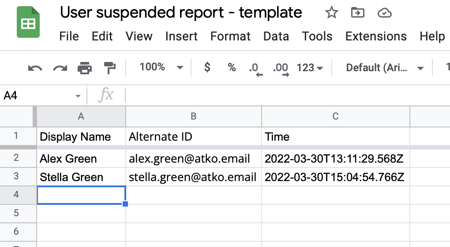Viewport: 450px width, 247px height.
Task: Open the zoom level dropdown
Action: point(161,68)
